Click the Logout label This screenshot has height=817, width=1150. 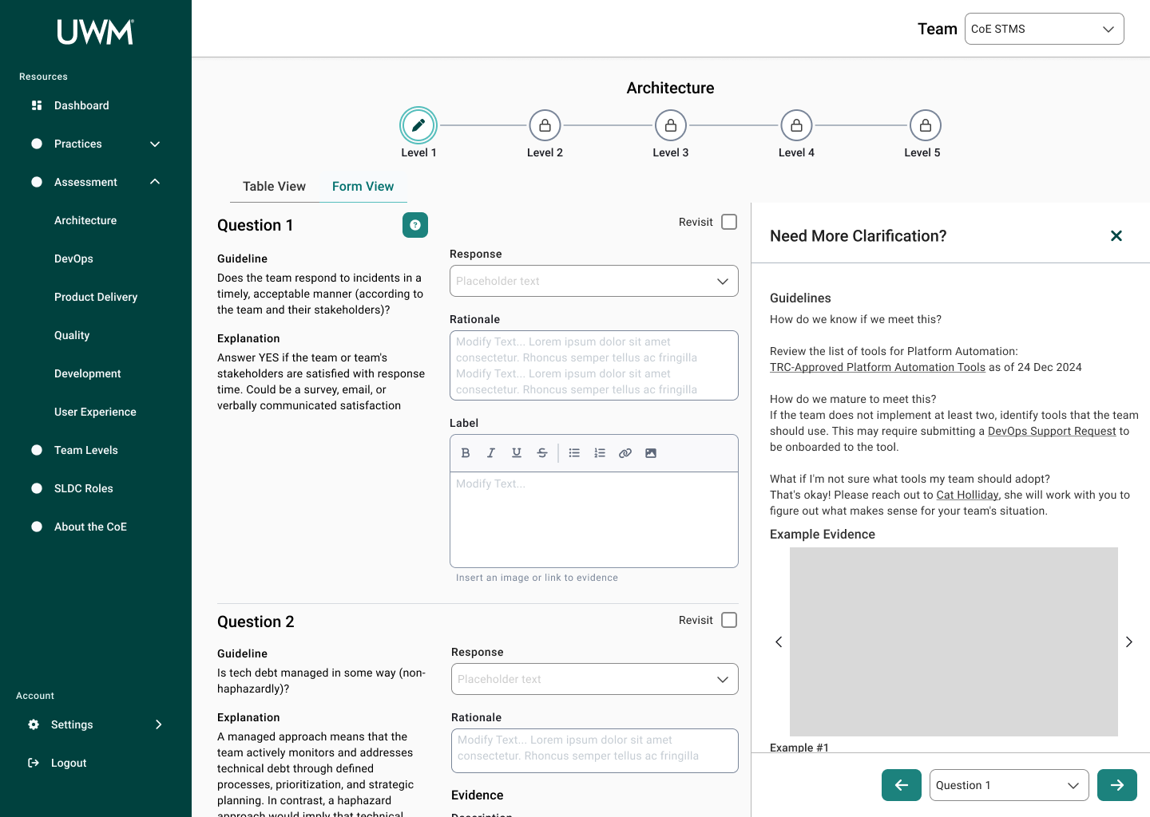[x=69, y=763]
